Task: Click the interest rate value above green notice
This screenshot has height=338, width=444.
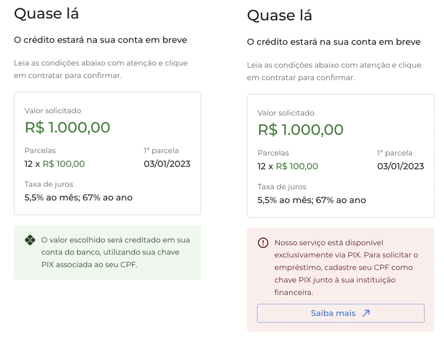Action: pyautogui.click(x=78, y=197)
